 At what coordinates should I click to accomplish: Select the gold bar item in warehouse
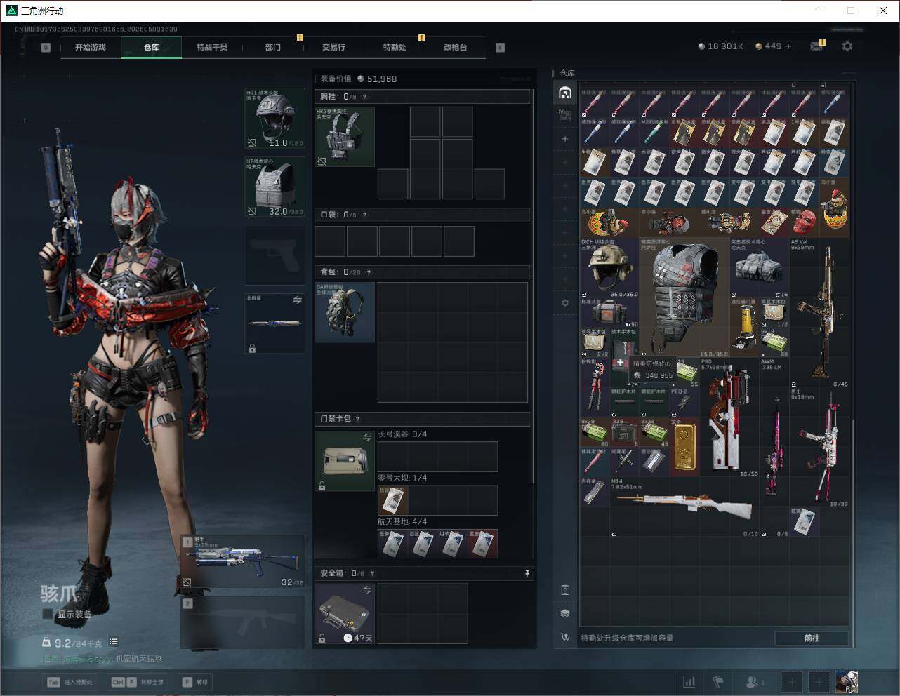(x=684, y=447)
